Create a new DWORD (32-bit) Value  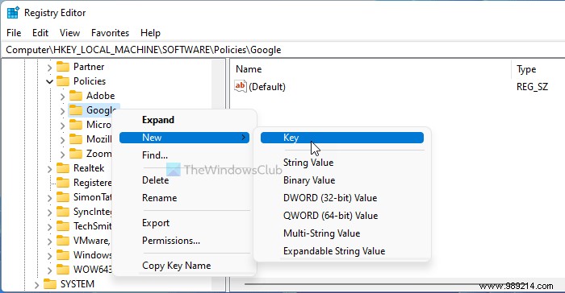(x=342, y=198)
